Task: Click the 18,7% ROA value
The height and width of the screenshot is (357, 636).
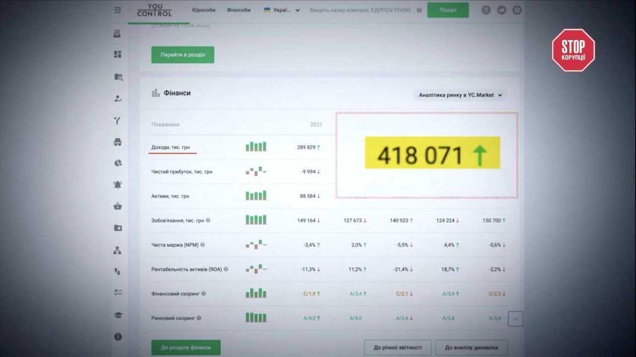Action: 448,269
